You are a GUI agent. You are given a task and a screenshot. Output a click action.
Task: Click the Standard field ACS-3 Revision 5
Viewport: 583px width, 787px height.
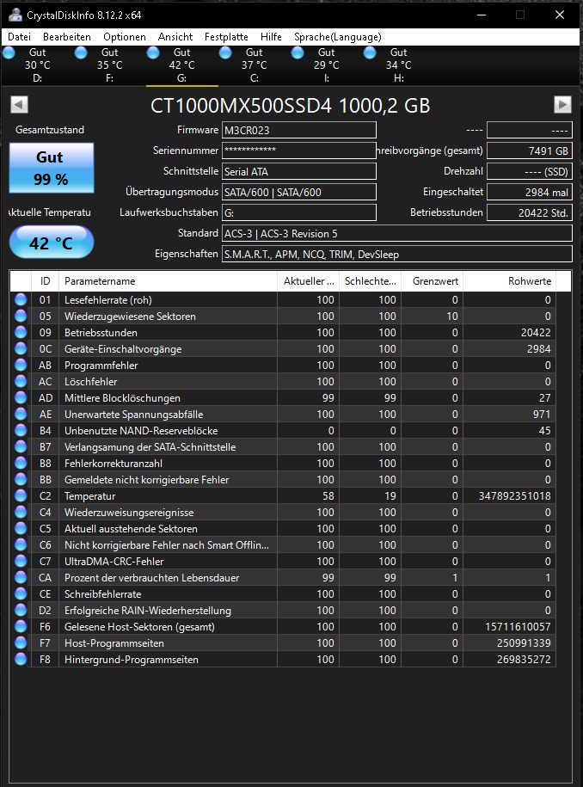397,233
